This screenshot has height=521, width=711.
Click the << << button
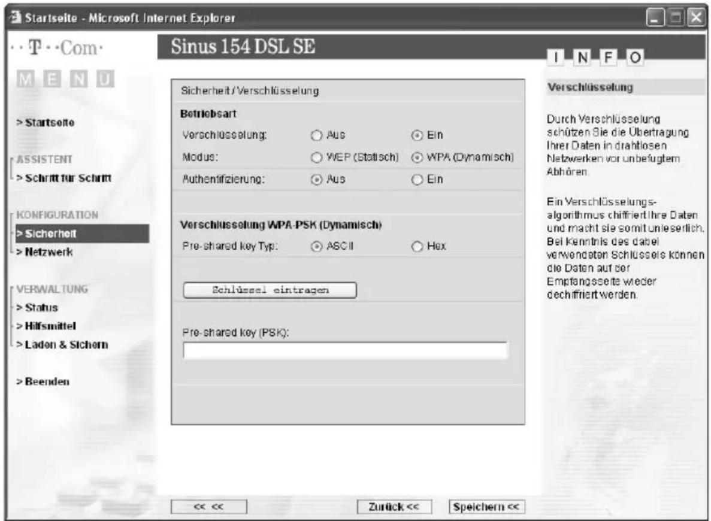pyautogui.click(x=208, y=507)
